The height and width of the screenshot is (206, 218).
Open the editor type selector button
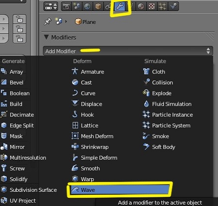click(x=51, y=6)
